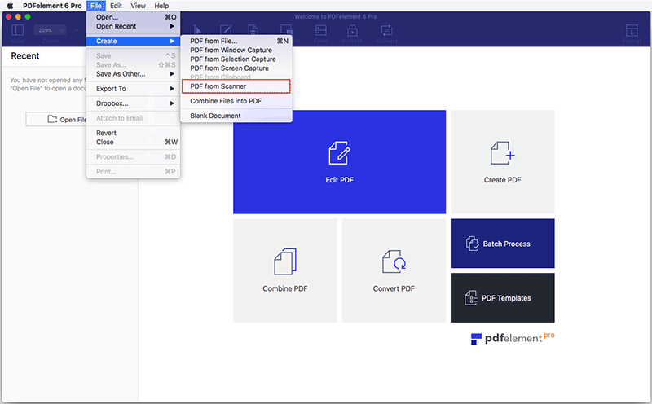Screen dimensions: 652x404
Task: Choose Close in File menu
Action: [x=133, y=143]
